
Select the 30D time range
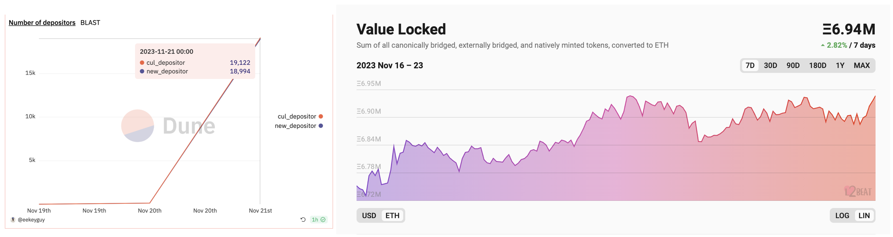770,65
